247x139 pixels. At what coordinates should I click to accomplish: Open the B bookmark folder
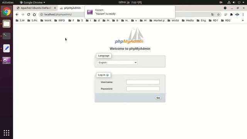(115, 20)
